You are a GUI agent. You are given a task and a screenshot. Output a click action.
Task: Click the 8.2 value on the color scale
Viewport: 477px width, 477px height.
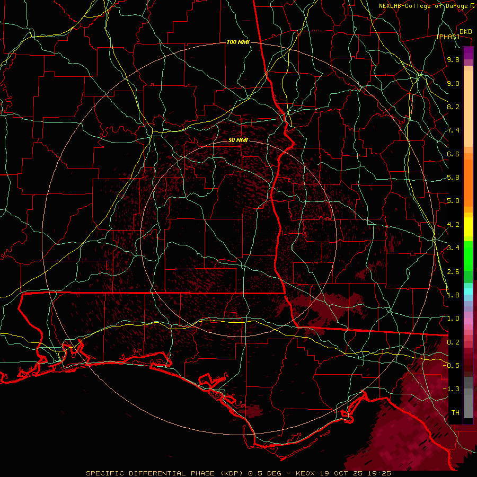453,107
